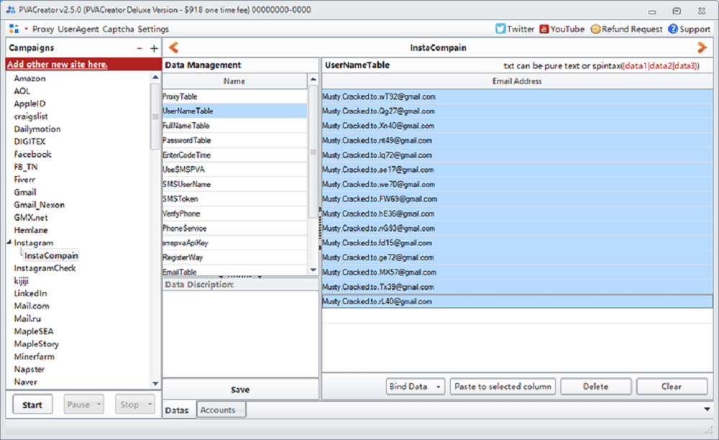Select the Fiverr campaign
The width and height of the screenshot is (719, 440).
pyautogui.click(x=24, y=180)
